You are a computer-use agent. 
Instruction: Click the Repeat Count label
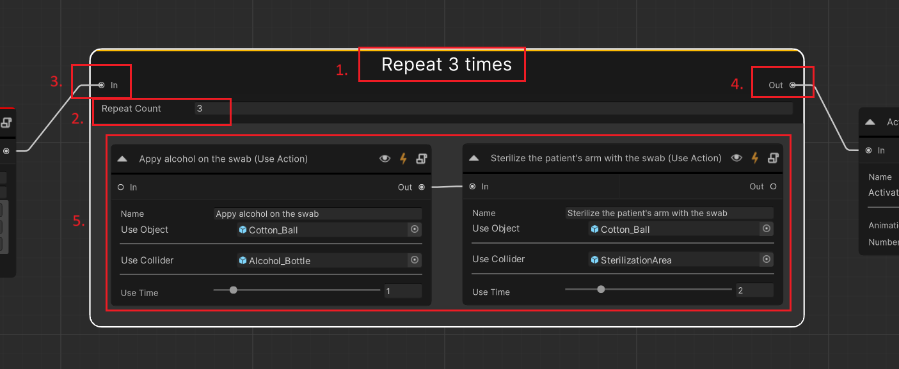point(131,109)
